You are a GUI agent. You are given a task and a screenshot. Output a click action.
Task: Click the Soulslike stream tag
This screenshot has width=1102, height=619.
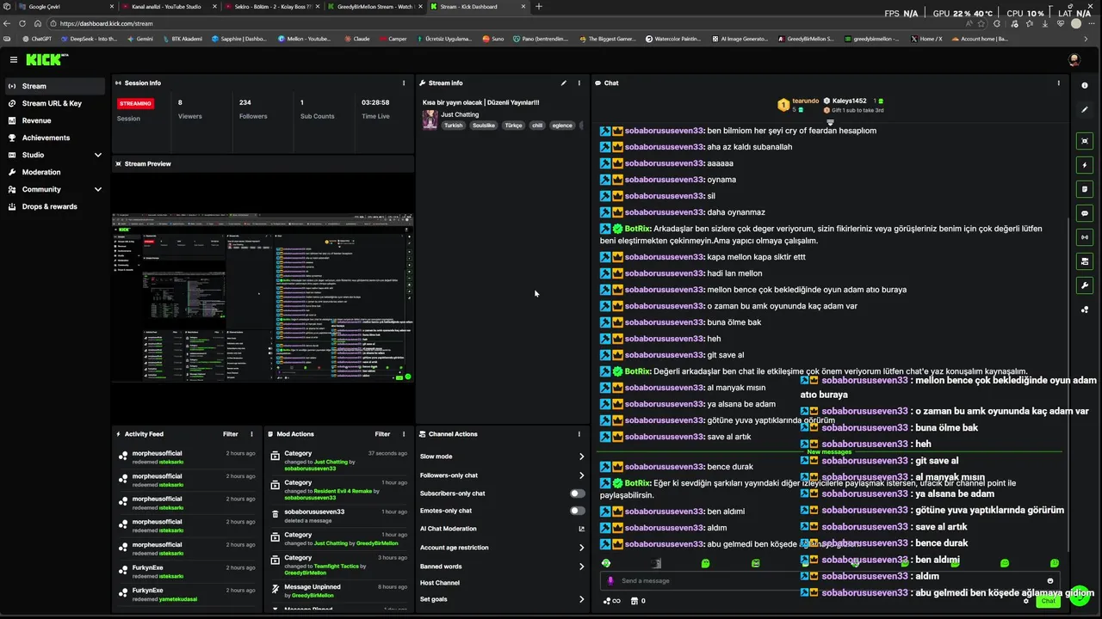pyautogui.click(x=484, y=126)
